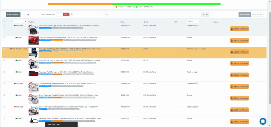
Task: Export LINCOLN NAVIGATOR fog light to Amazon
Action: [239, 98]
